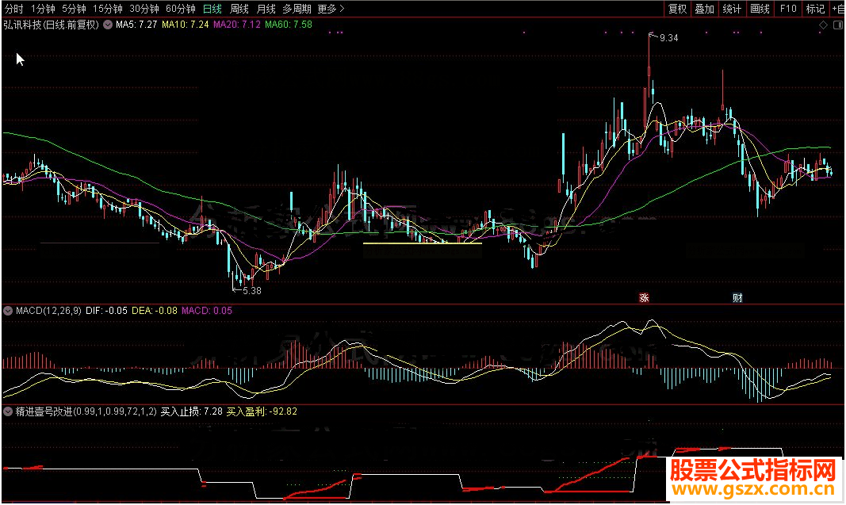The height and width of the screenshot is (505, 846).
Task: Open the F10 company info
Action: [788, 9]
